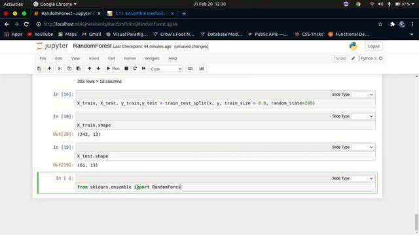Paste cells below icon
This screenshot has height=235, width=419.
tap(79, 69)
